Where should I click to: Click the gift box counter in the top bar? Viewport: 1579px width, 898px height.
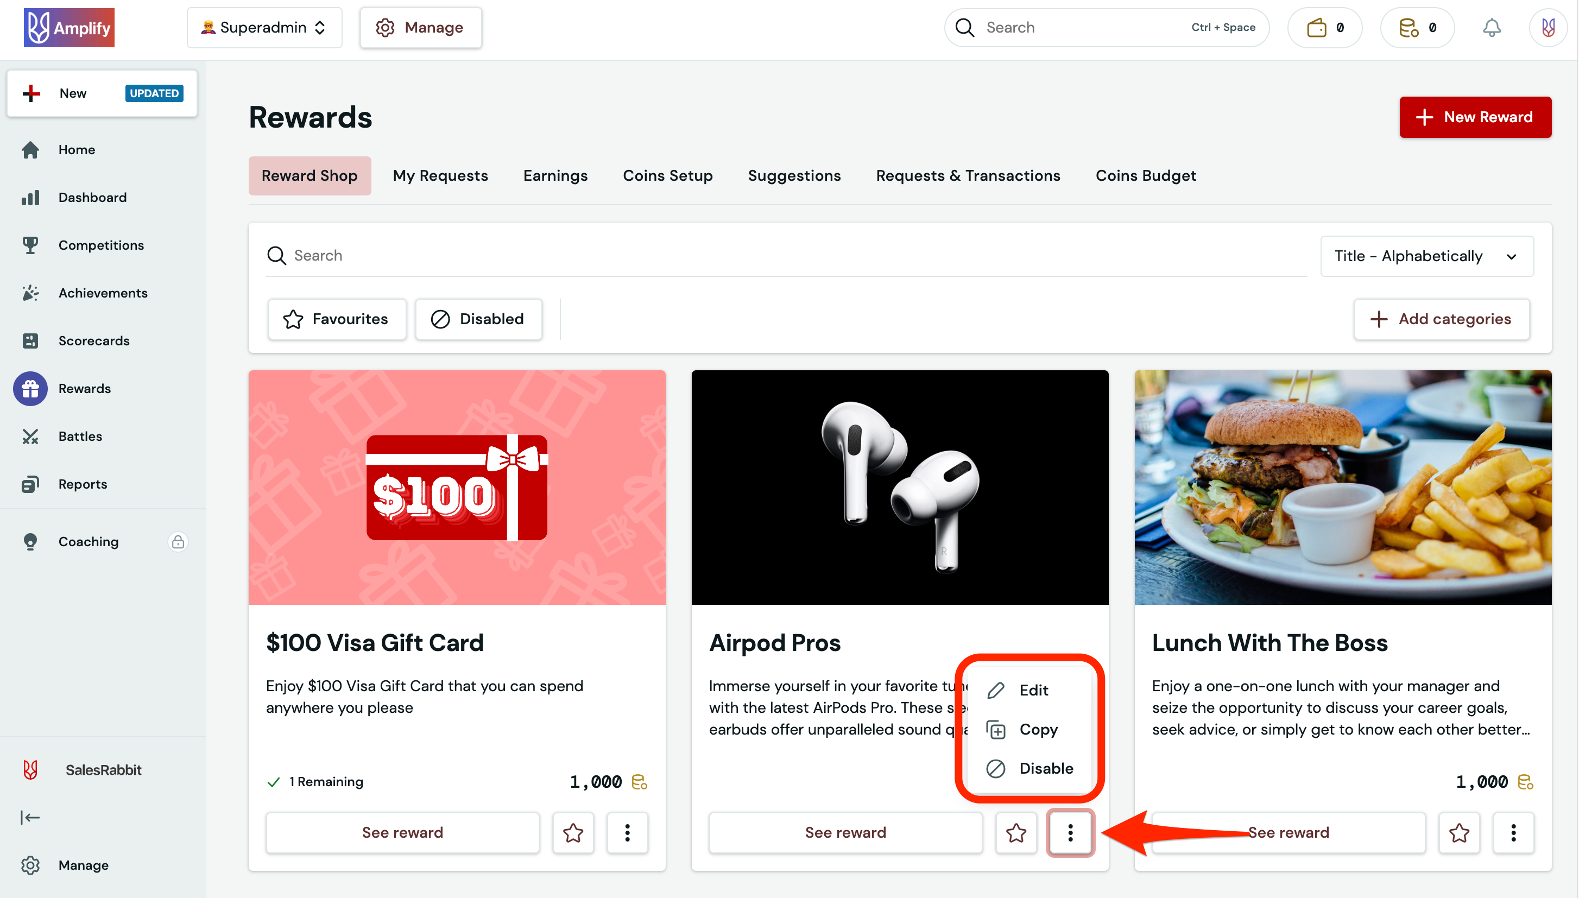coord(1324,27)
